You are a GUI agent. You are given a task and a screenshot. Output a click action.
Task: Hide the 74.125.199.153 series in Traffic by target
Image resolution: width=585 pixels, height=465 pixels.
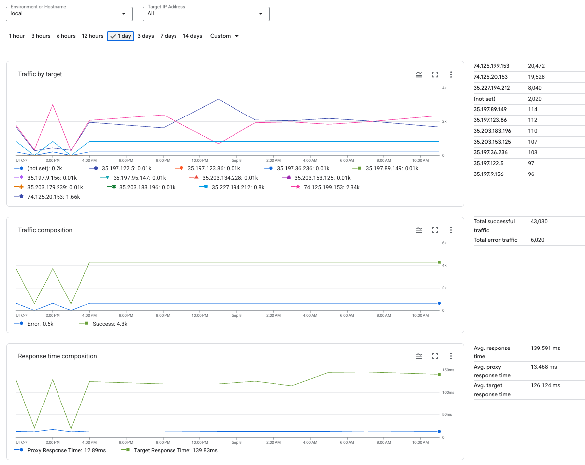pyautogui.click(x=325, y=187)
